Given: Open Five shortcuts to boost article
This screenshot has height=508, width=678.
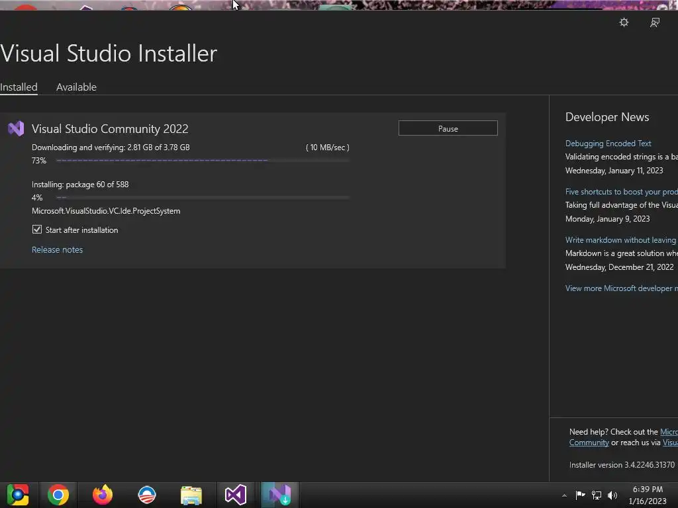Looking at the screenshot, I should (621, 192).
